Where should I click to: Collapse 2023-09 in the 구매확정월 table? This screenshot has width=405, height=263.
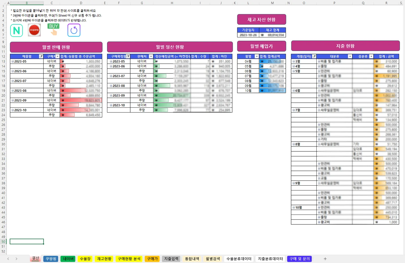(x=111, y=96)
